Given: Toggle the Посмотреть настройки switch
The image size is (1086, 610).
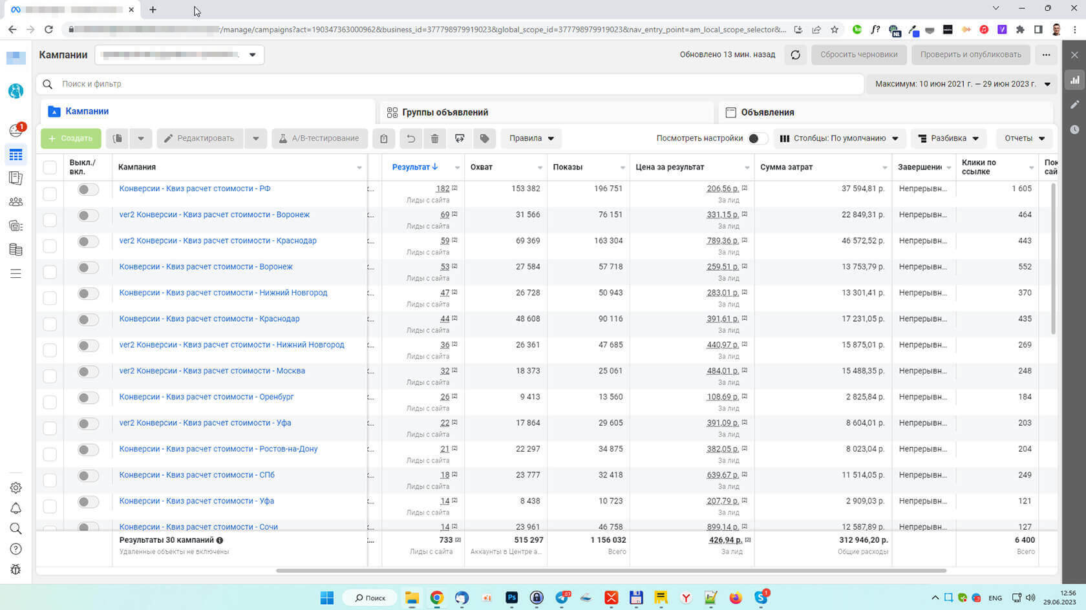Looking at the screenshot, I should pos(758,138).
